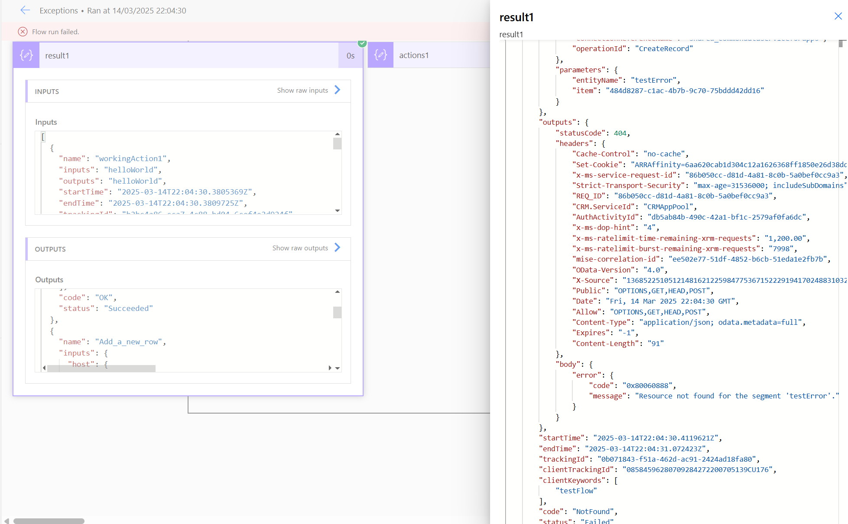The height and width of the screenshot is (524, 848).
Task: Select the result1 action card header
Action: pyautogui.click(x=188, y=55)
